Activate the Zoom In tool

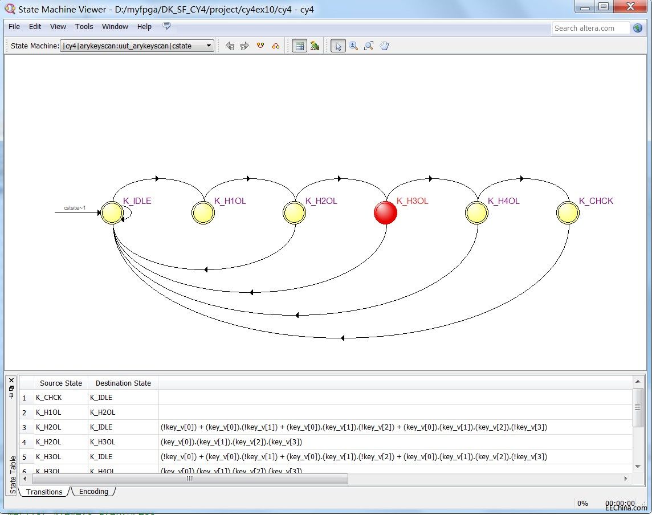click(x=354, y=46)
